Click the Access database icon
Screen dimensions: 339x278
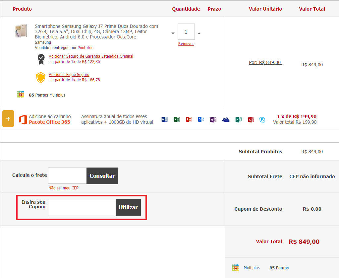click(251, 119)
